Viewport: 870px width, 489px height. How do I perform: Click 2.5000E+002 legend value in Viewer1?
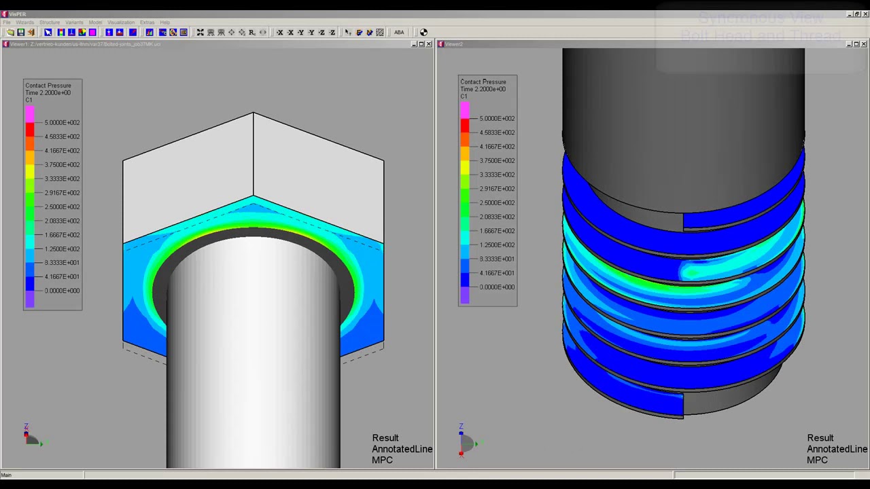(62, 206)
